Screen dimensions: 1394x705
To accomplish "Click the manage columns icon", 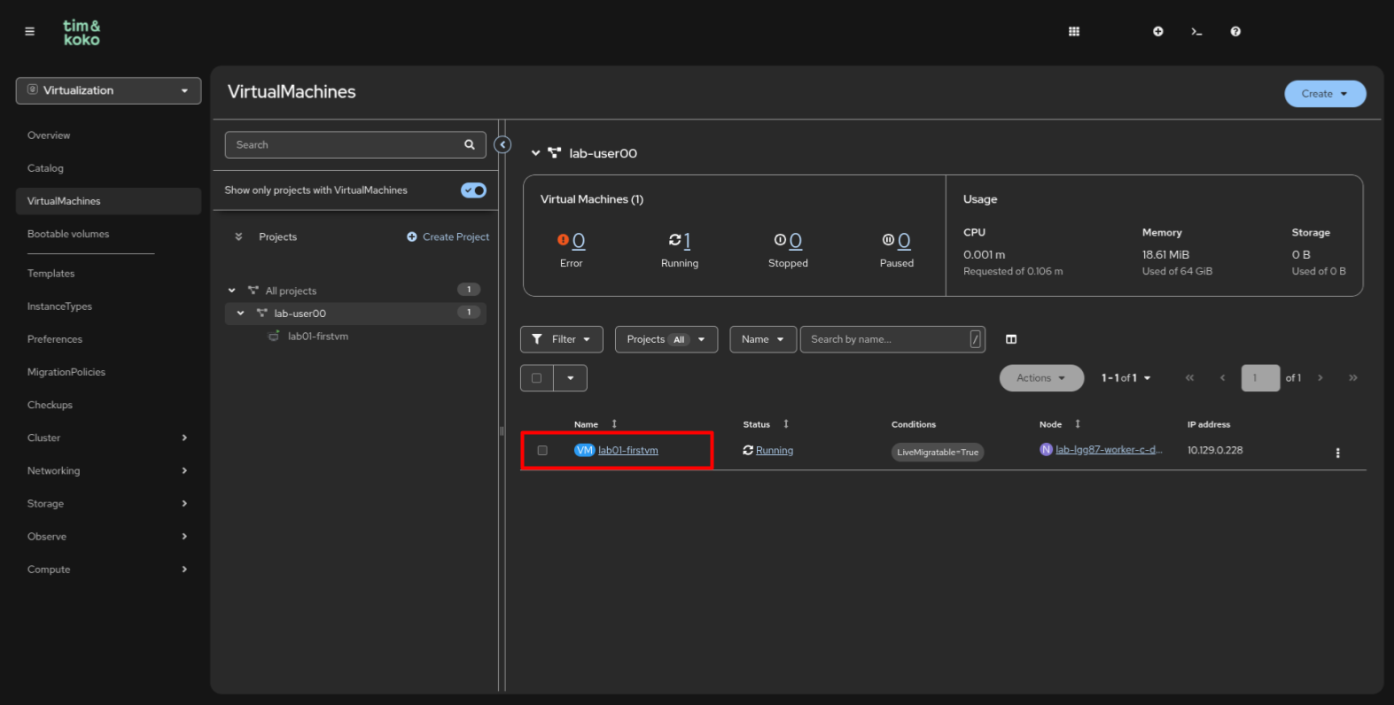I will pos(1011,339).
